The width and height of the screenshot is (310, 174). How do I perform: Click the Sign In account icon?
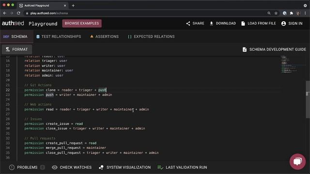[x=283, y=24]
